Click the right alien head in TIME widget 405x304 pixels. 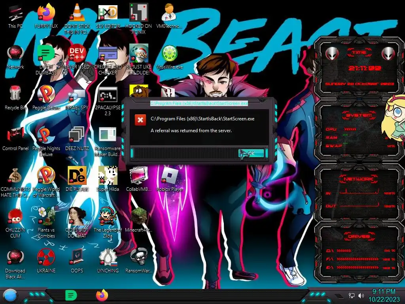coord(388,54)
